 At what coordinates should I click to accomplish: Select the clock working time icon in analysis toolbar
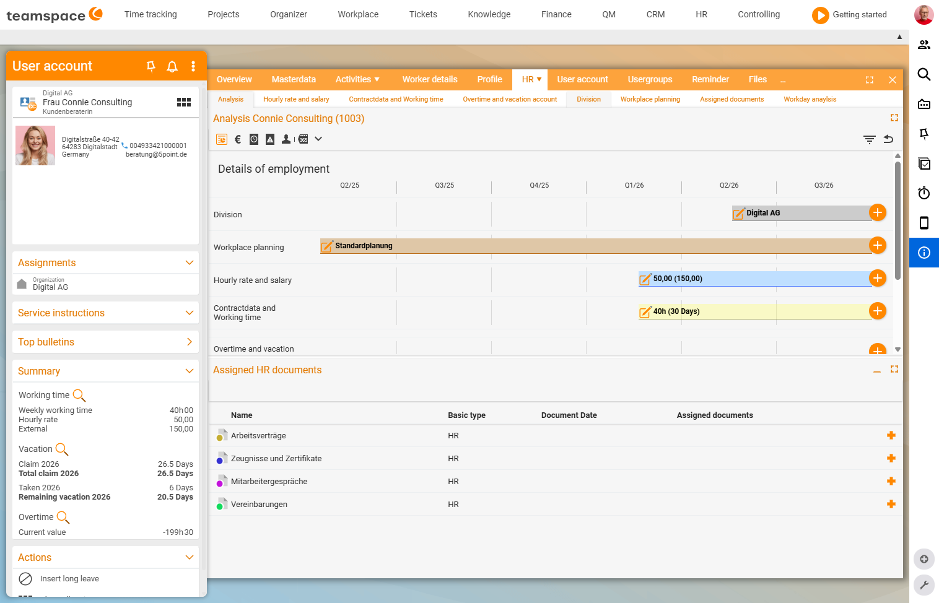coord(254,139)
